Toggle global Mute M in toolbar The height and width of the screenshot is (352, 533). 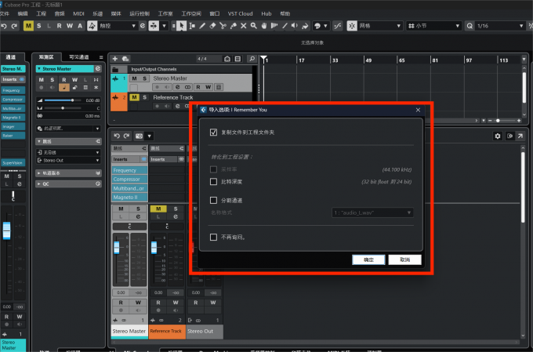28,26
